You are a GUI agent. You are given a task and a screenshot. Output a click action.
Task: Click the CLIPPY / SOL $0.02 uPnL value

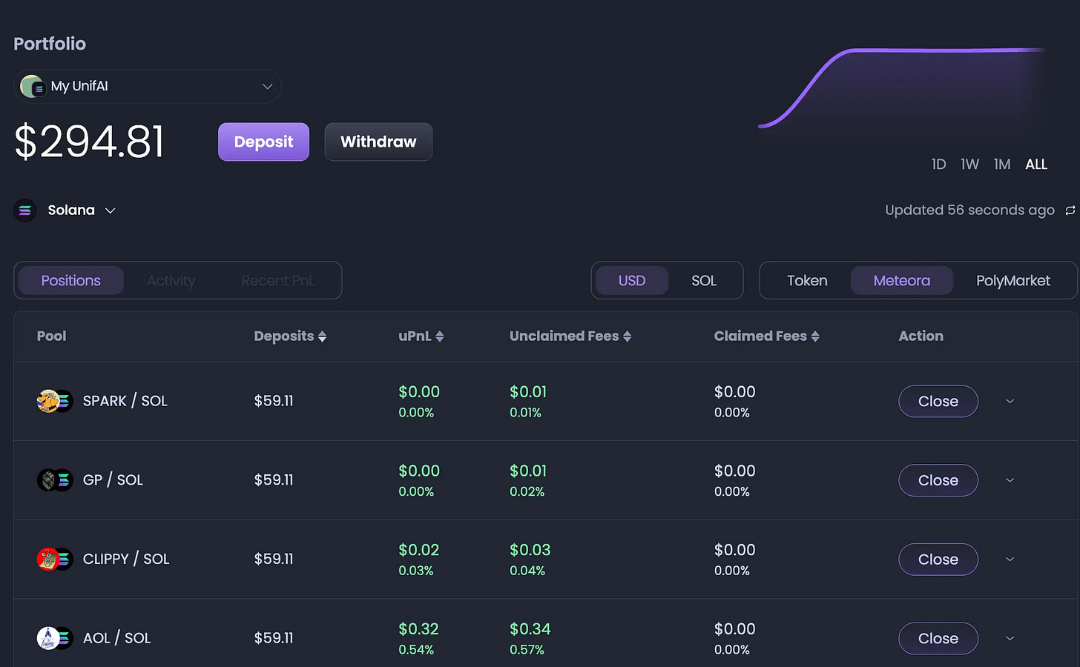(419, 550)
